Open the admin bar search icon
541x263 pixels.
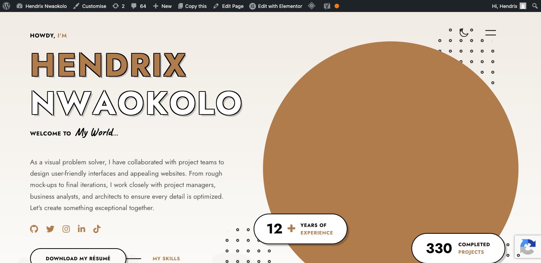[535, 6]
